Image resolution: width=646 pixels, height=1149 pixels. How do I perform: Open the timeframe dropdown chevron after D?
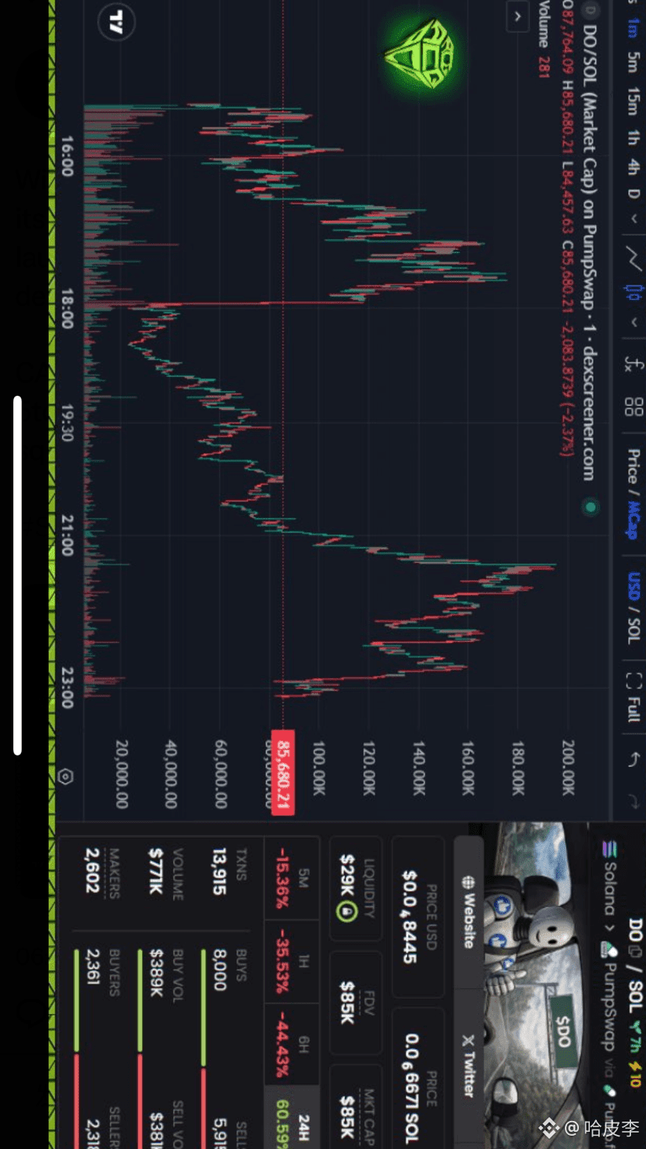click(634, 219)
